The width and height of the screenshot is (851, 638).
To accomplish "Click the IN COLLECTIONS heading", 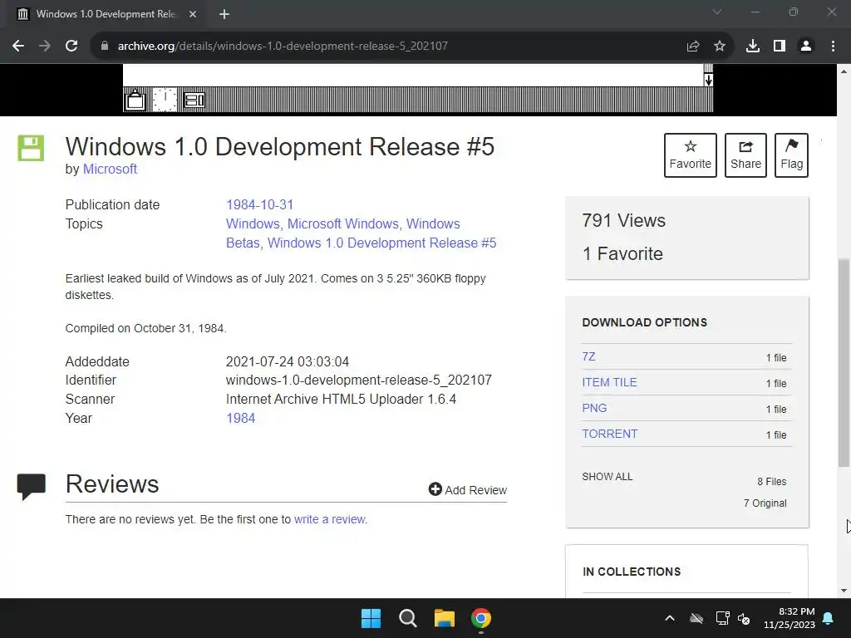I will click(x=632, y=572).
